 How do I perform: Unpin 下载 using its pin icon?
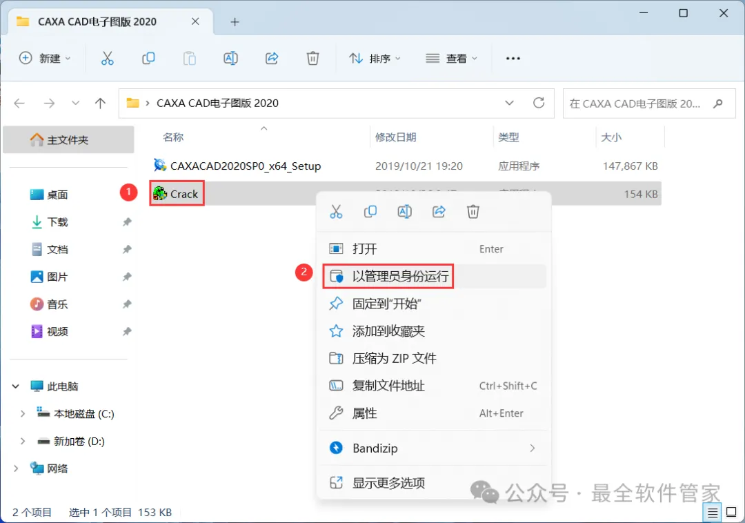(127, 222)
